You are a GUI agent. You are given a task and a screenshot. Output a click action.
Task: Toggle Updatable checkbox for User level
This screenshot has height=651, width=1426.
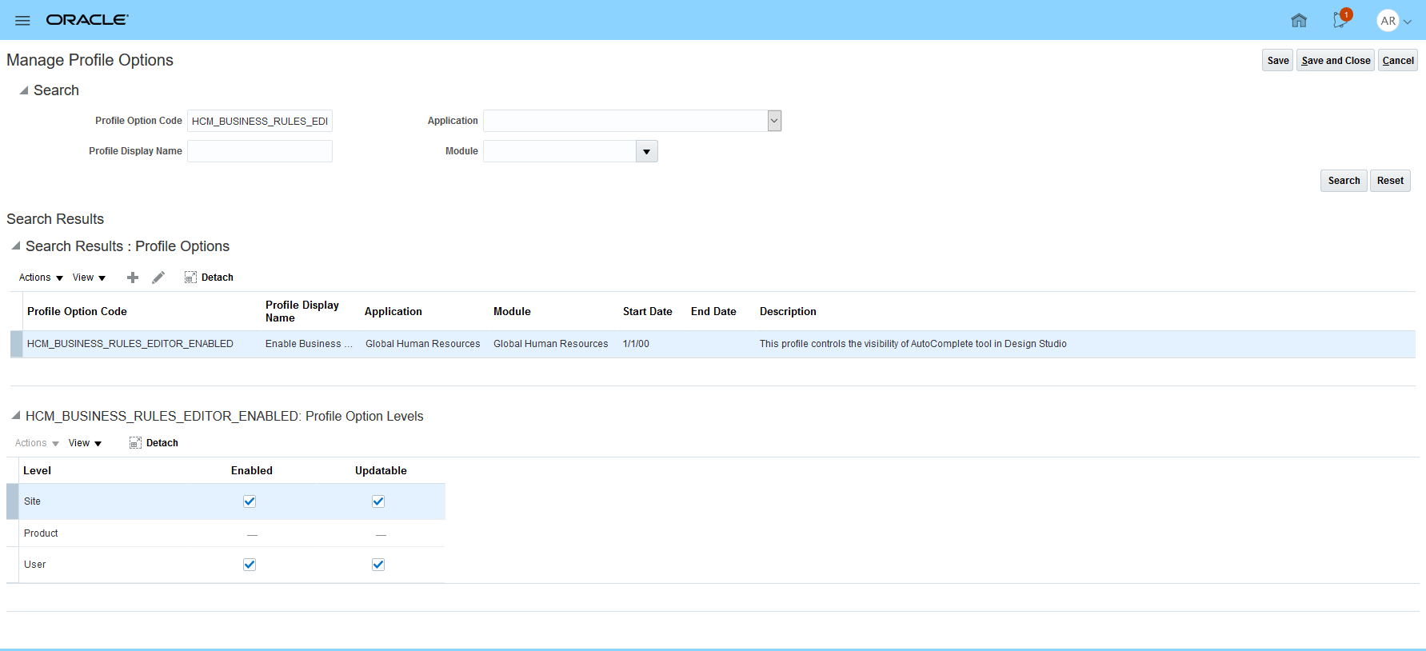tap(378, 565)
